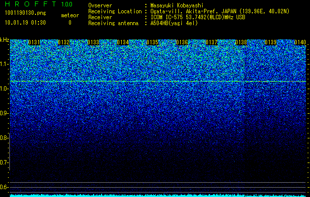
Task: Click the Ovserver field label
Action: [x=100, y=5]
